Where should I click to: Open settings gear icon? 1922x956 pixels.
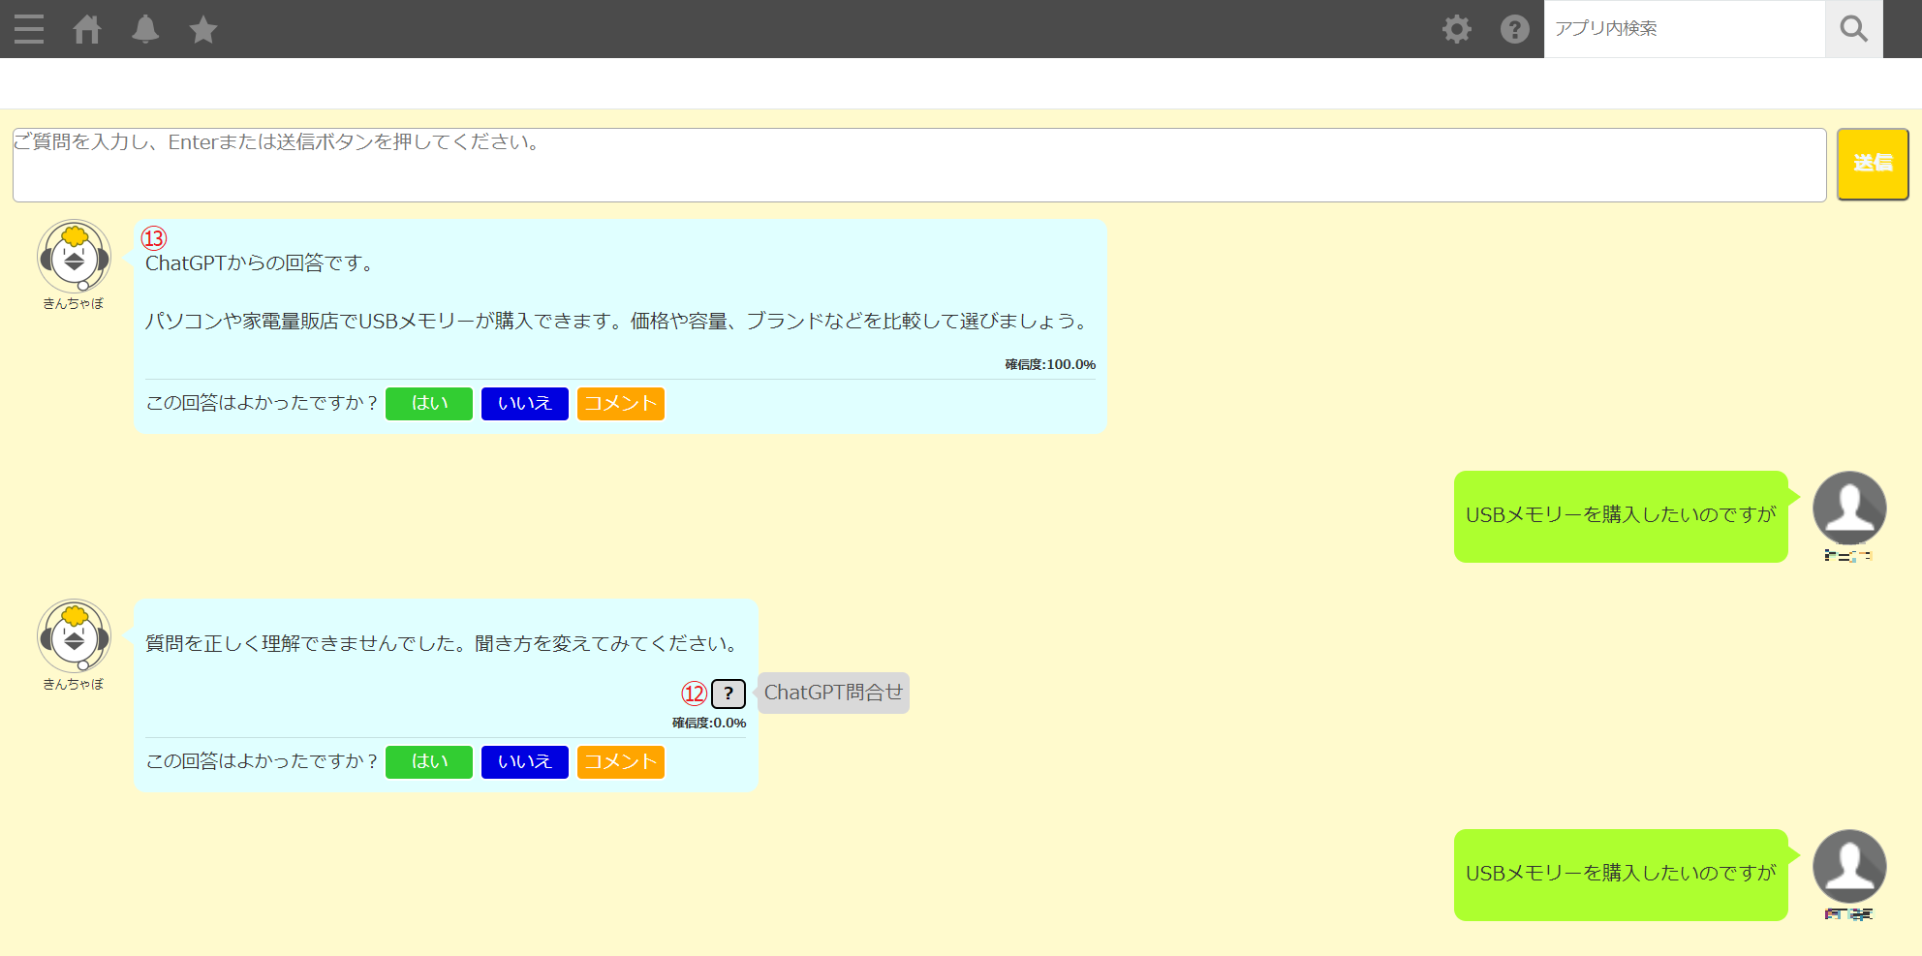click(1456, 29)
